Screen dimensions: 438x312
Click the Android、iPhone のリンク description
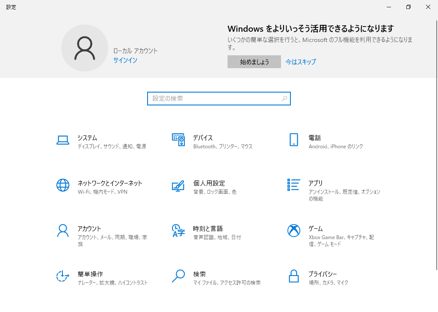(x=336, y=146)
